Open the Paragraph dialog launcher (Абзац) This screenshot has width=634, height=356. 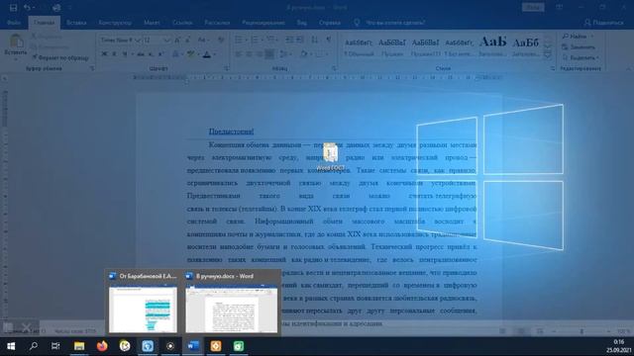coord(334,68)
